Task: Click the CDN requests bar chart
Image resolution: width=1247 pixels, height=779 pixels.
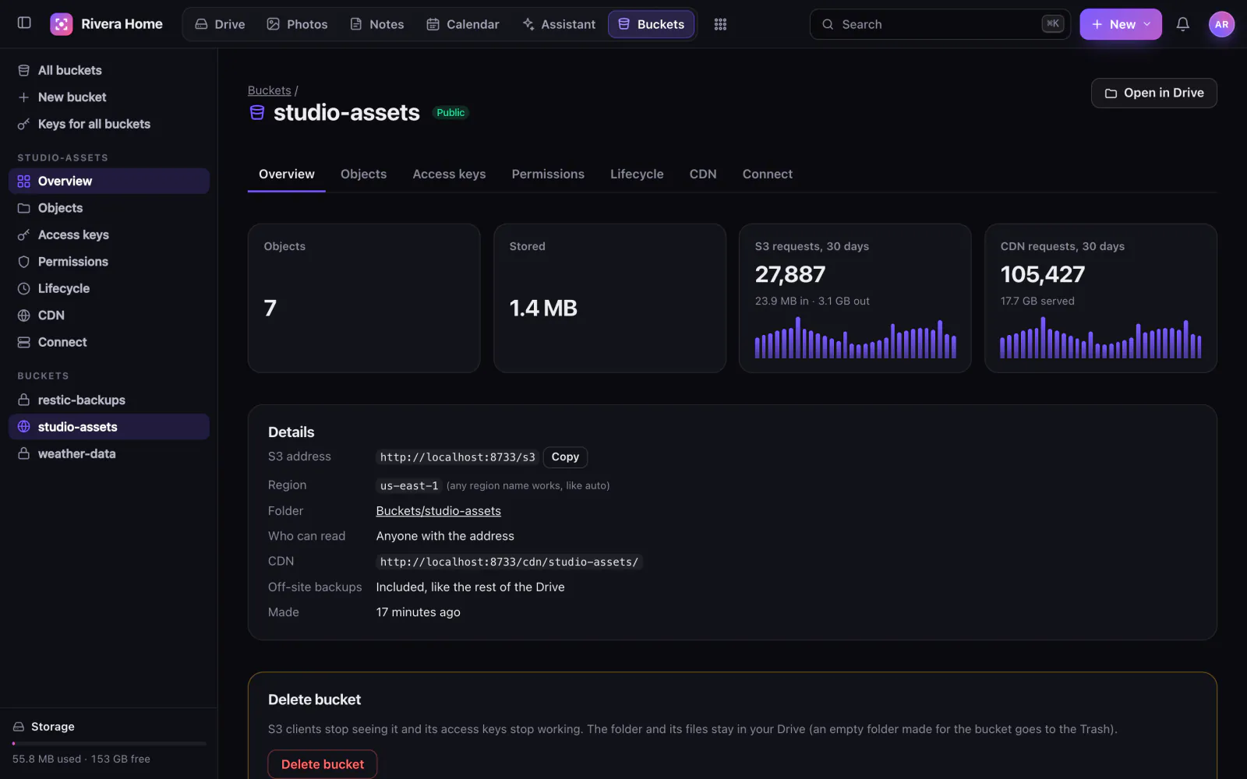Action: pyautogui.click(x=1100, y=337)
